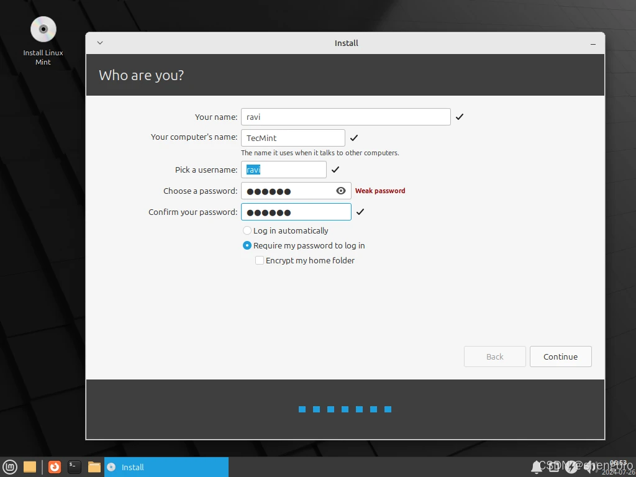Screen dimensions: 636x477
Task: Focus the Confirm your password field
Action: pos(296,212)
